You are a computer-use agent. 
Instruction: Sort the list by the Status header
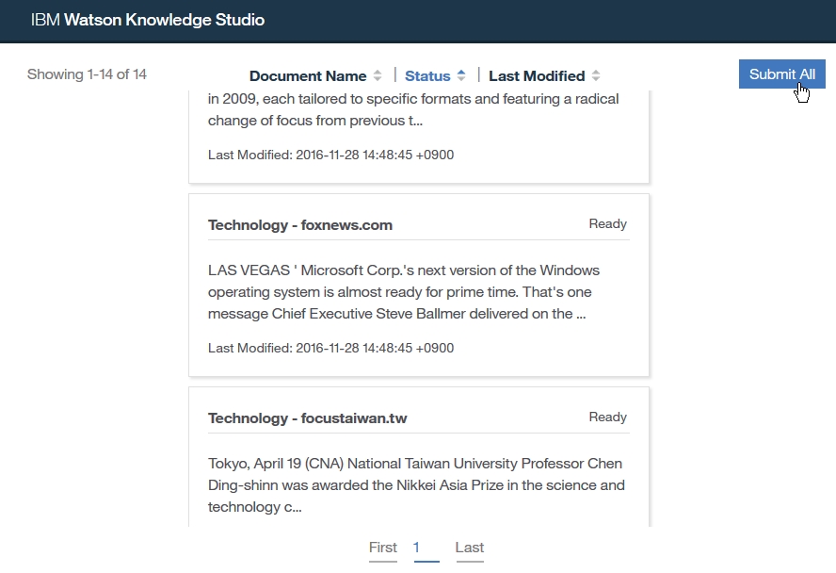tap(427, 76)
